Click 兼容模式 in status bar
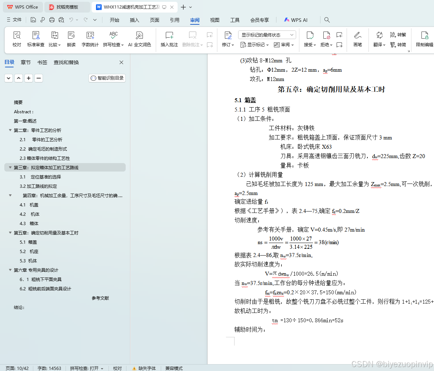The image size is (434, 371). [x=174, y=368]
